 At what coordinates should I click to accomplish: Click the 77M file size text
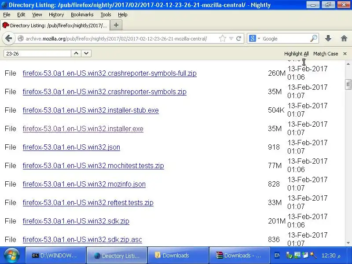[275, 166]
